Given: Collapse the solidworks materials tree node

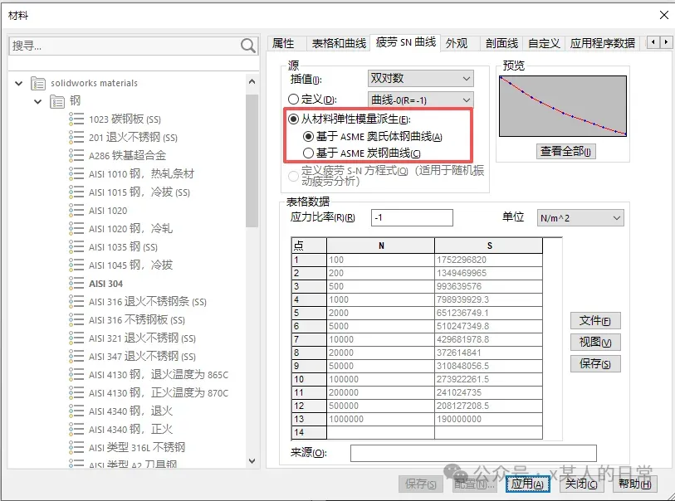Looking at the screenshot, I should coord(18,83).
